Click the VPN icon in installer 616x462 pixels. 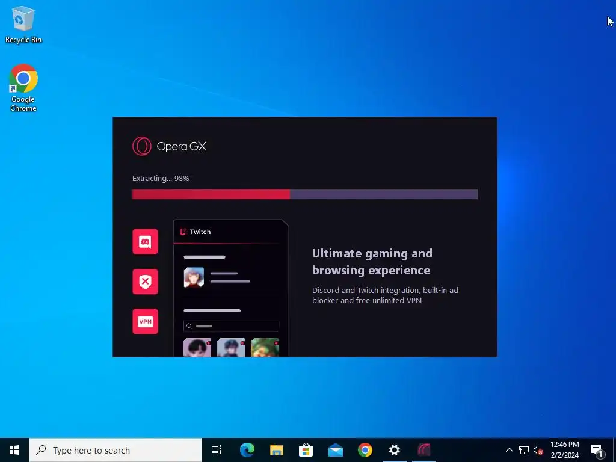coord(146,321)
